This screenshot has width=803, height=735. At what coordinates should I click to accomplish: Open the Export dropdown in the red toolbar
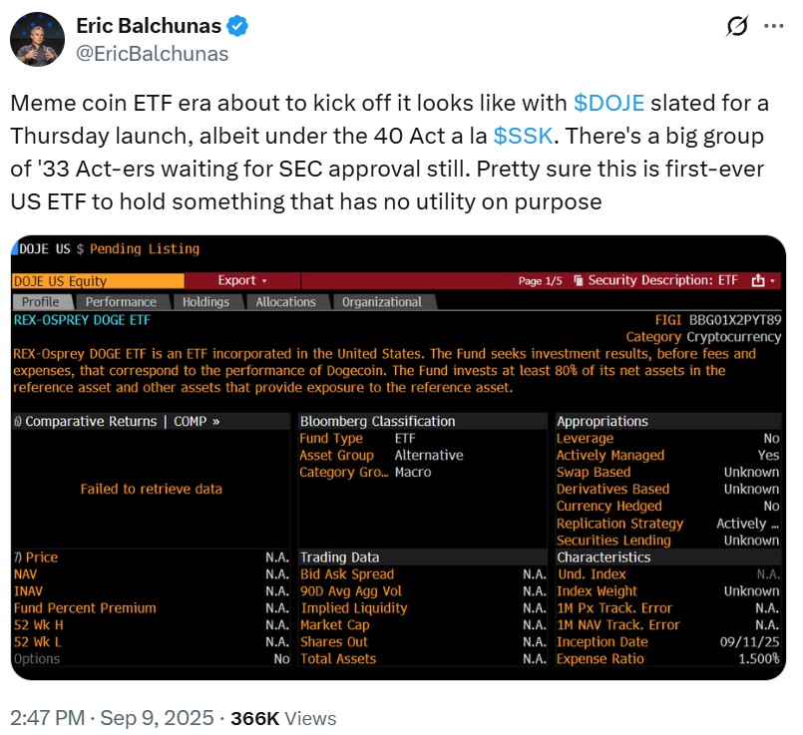(x=239, y=280)
